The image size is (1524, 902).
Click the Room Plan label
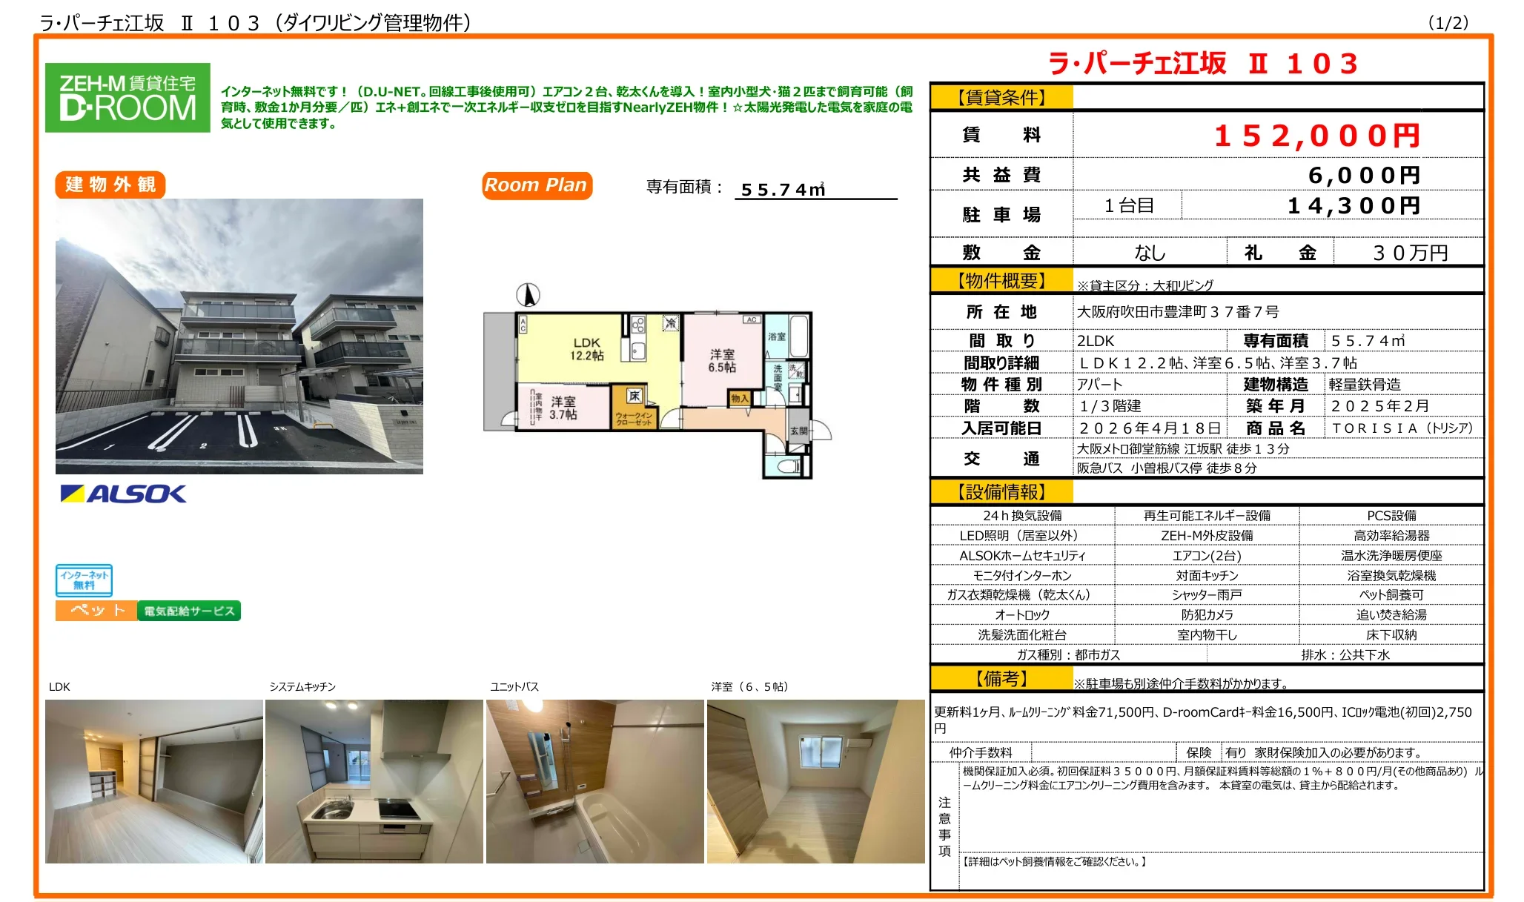[x=536, y=185]
